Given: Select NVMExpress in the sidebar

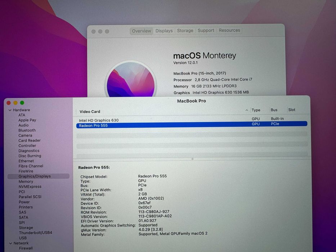Looking at the screenshot, I should (x=30, y=186).
